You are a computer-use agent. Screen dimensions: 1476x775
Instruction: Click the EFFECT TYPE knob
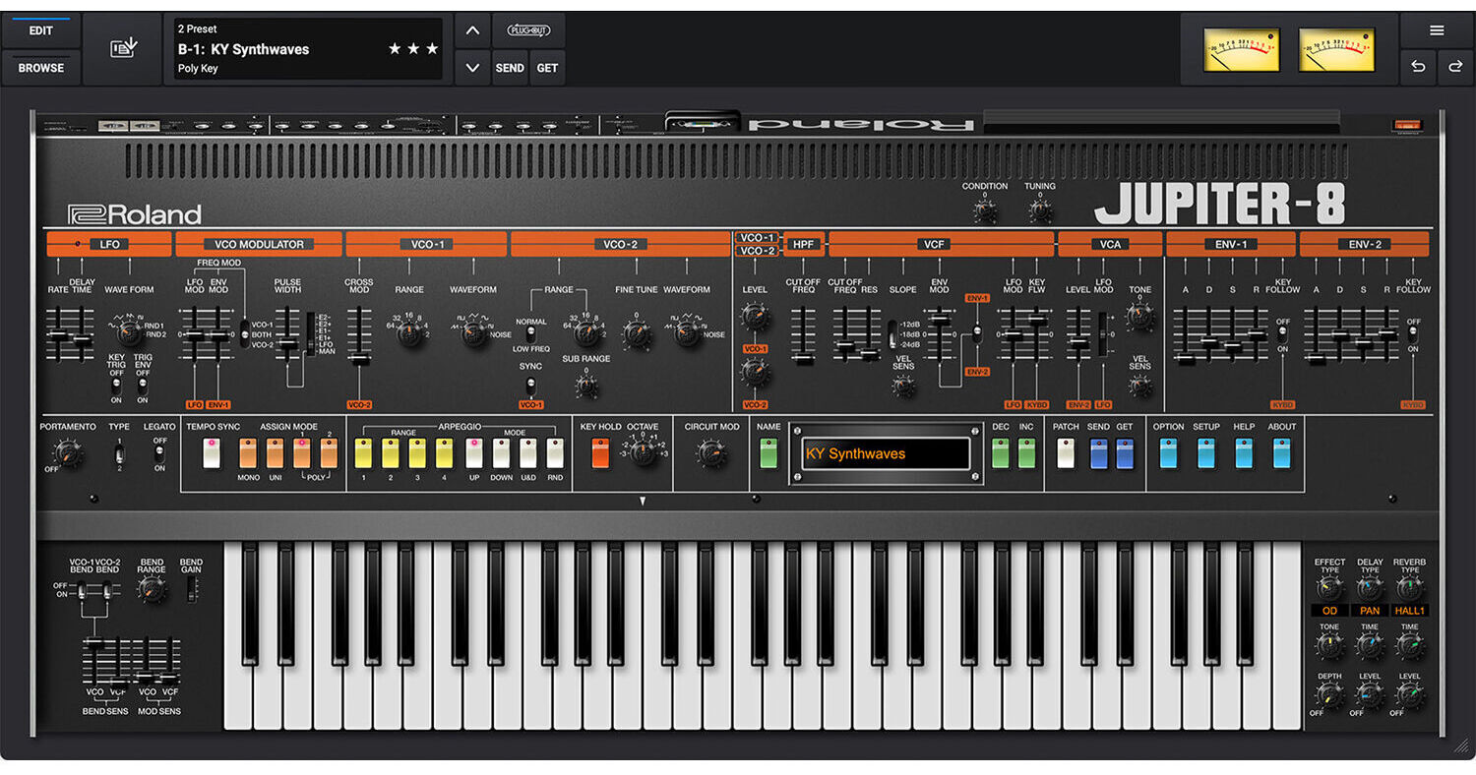[x=1329, y=589]
